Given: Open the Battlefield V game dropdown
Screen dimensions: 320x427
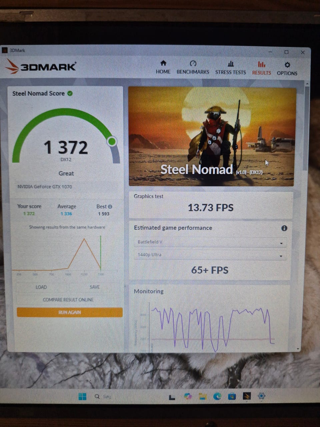Looking at the screenshot, I should [210, 242].
